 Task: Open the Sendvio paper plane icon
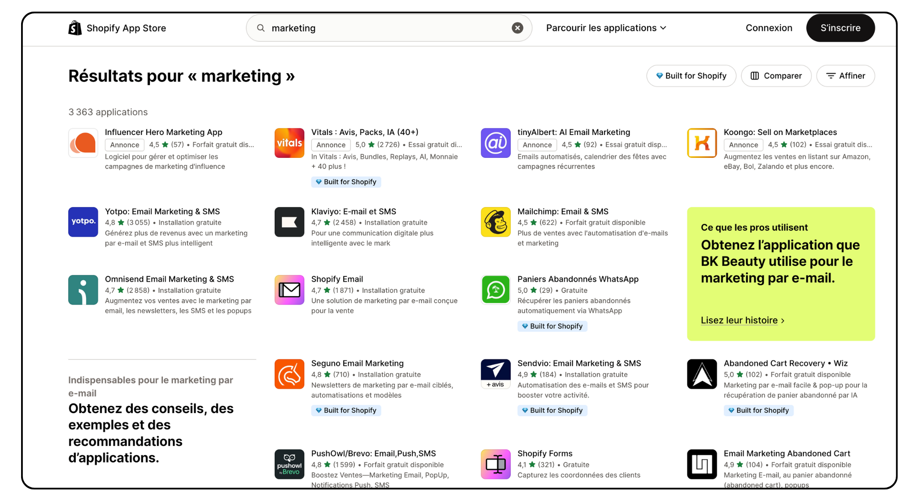tap(496, 374)
